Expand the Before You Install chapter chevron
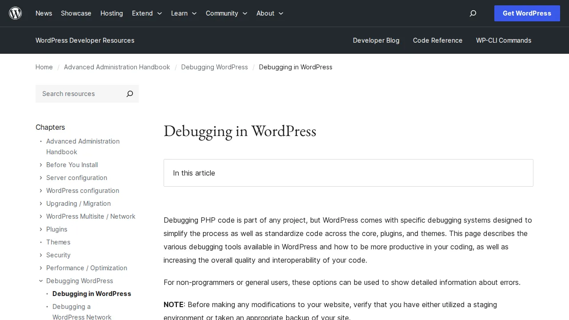The image size is (569, 320). [x=40, y=165]
